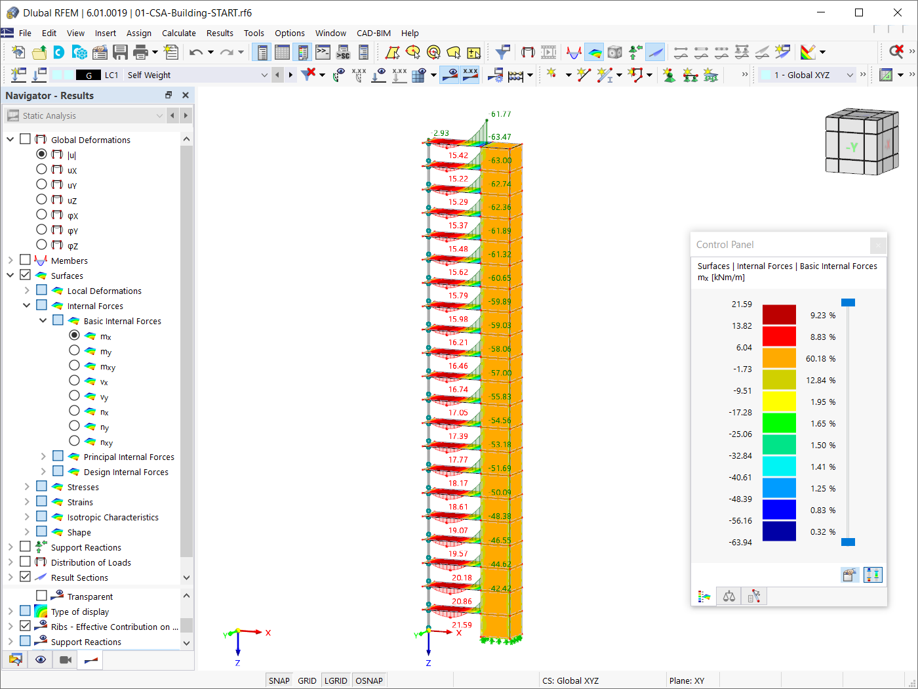Select the uZ deformation radio button

41,199
